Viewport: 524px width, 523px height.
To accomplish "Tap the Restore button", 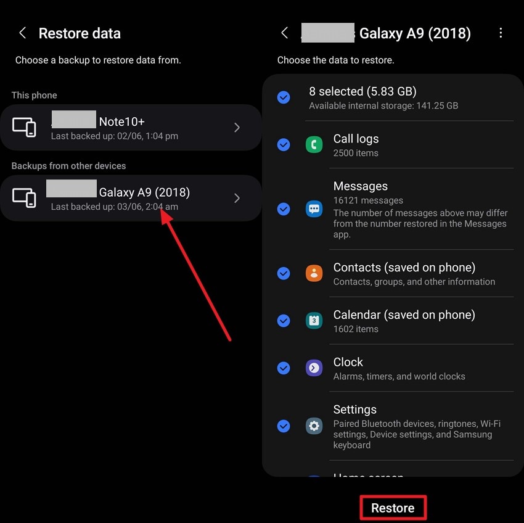I will pyautogui.click(x=393, y=508).
